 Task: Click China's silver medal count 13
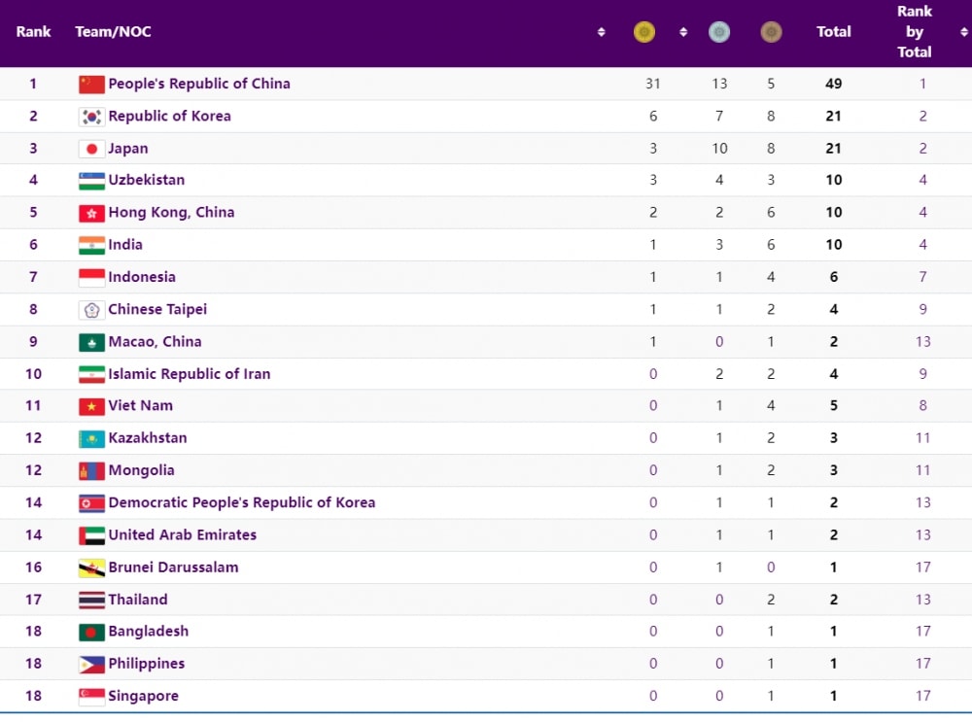pyautogui.click(x=719, y=84)
